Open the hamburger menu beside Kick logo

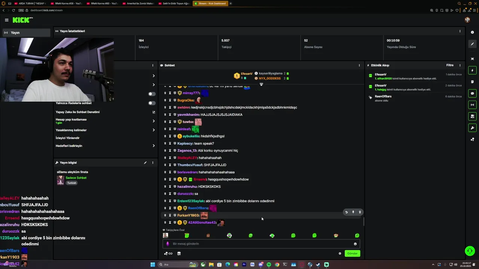[6, 20]
